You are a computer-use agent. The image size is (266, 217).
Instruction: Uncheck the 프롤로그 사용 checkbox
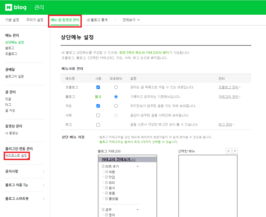click(x=98, y=88)
